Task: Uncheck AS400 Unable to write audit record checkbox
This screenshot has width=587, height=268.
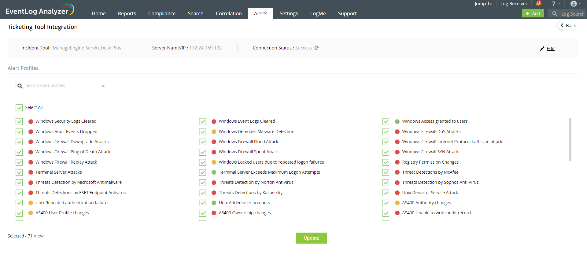Action: coord(386,213)
